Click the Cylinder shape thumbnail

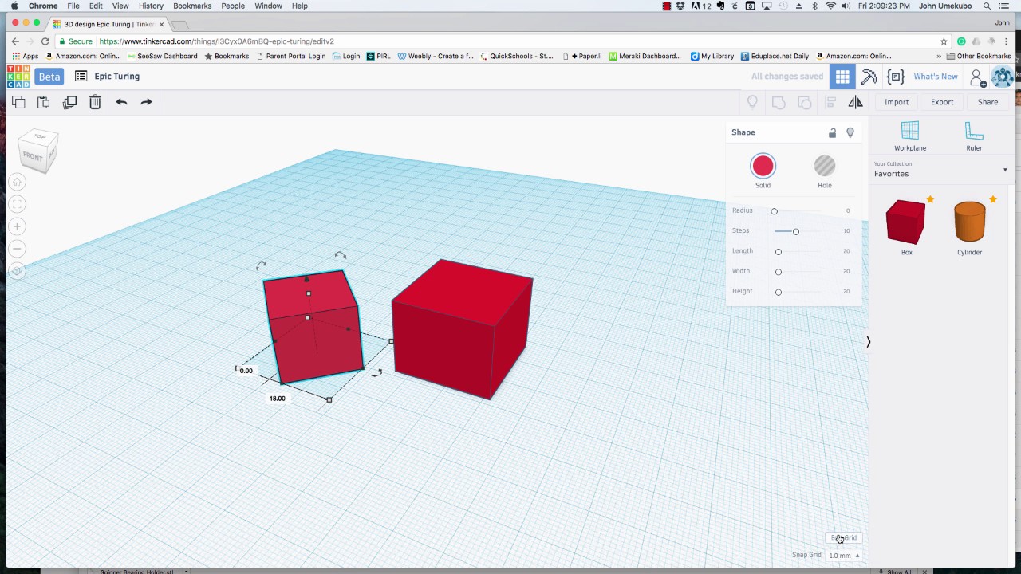(x=969, y=222)
